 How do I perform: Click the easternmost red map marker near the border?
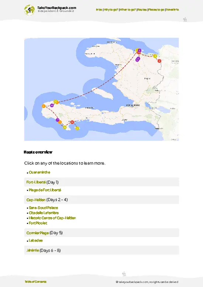tap(159, 61)
